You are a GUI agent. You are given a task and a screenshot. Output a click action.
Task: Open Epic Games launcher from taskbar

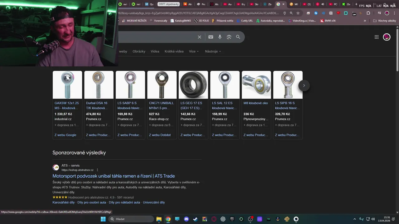click(x=232, y=219)
